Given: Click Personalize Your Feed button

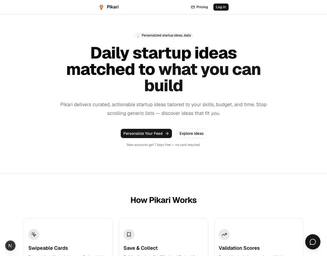Looking at the screenshot, I should click(146, 133).
